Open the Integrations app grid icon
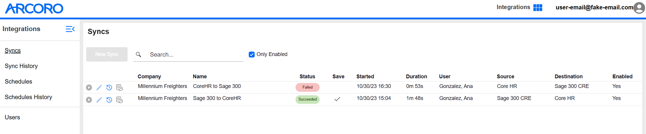This screenshot has height=134, width=646. click(538, 8)
